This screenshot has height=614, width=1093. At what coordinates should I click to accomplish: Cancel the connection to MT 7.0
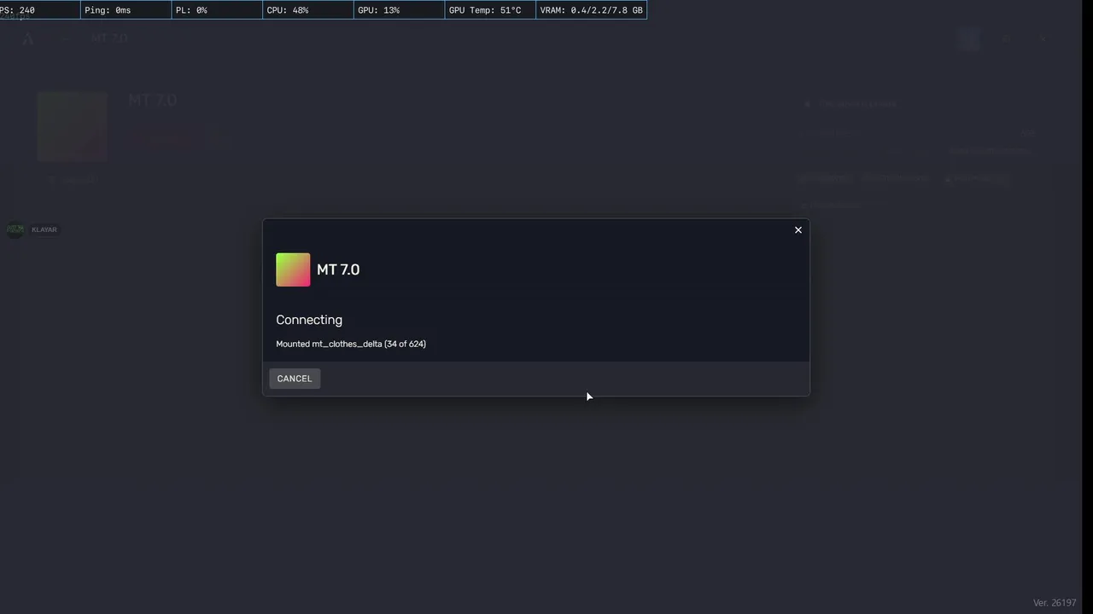[x=295, y=379]
